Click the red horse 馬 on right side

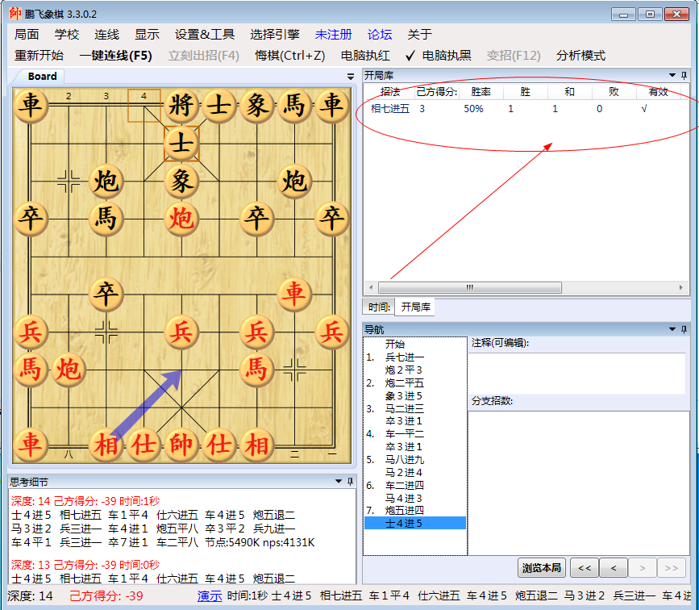[x=256, y=370]
